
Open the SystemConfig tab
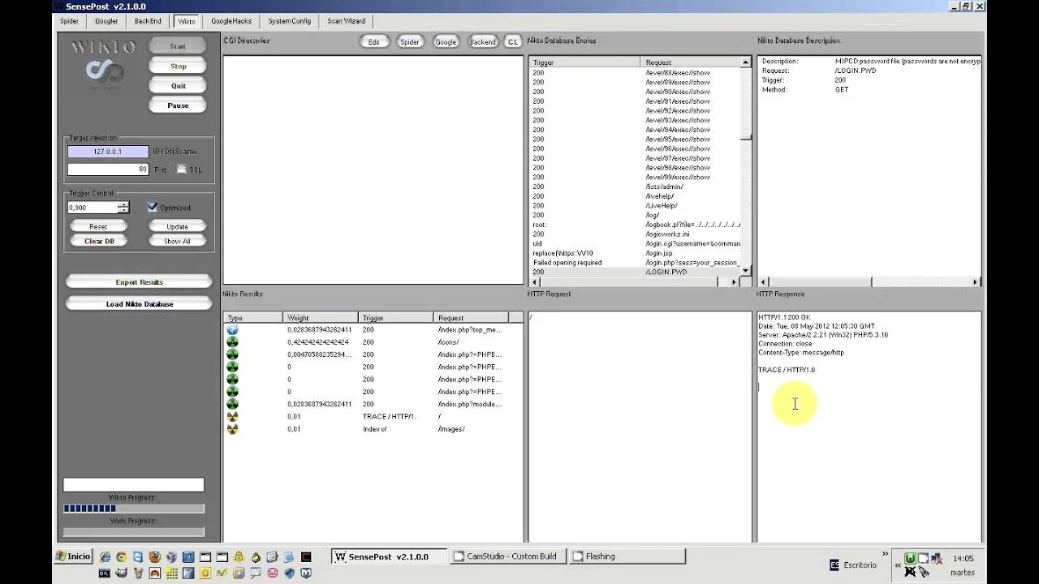pyautogui.click(x=290, y=21)
